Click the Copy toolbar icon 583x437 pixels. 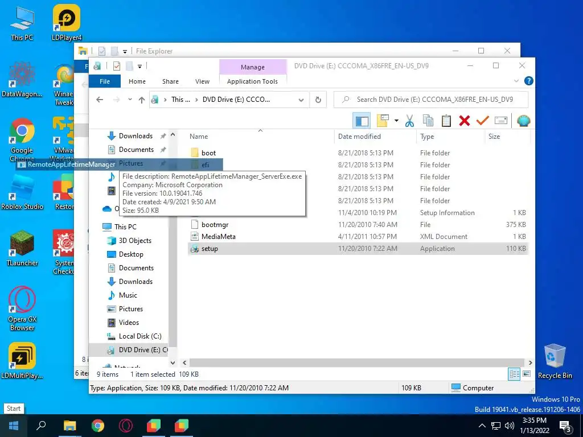(x=428, y=121)
